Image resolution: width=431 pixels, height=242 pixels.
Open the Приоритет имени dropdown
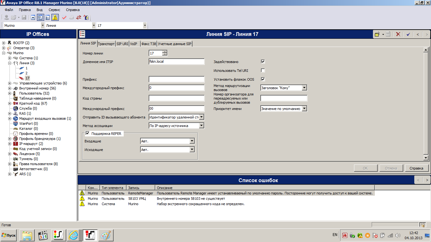304,109
